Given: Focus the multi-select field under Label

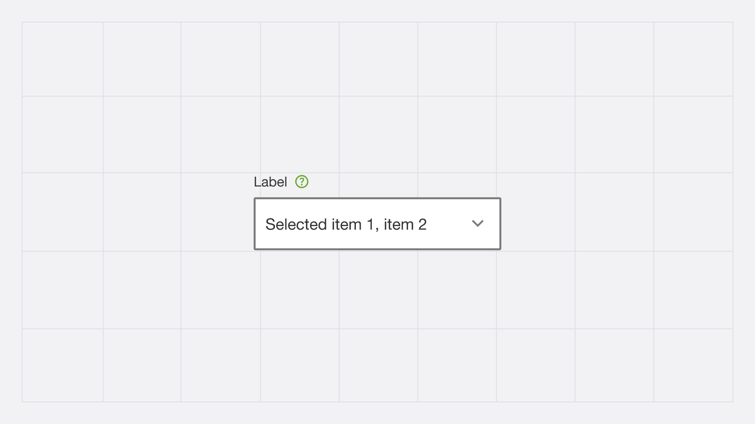Looking at the screenshot, I should 377,224.
